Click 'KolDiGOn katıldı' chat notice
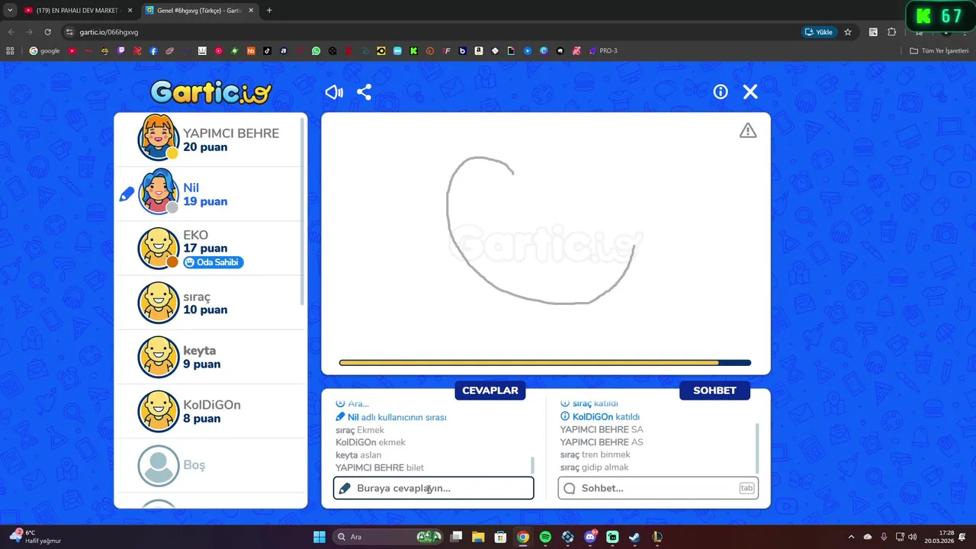Screen dimensions: 976x549 (x=600, y=417)
